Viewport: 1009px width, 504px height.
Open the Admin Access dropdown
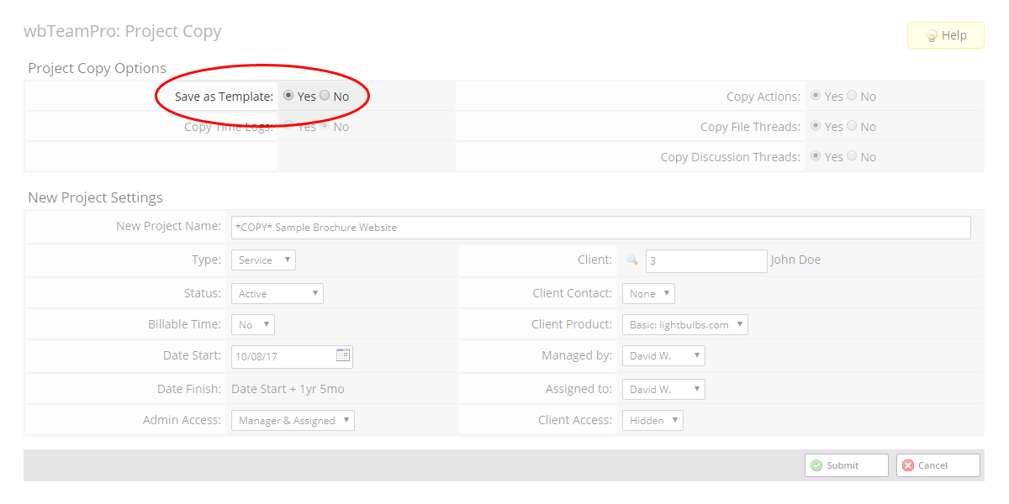coord(293,420)
